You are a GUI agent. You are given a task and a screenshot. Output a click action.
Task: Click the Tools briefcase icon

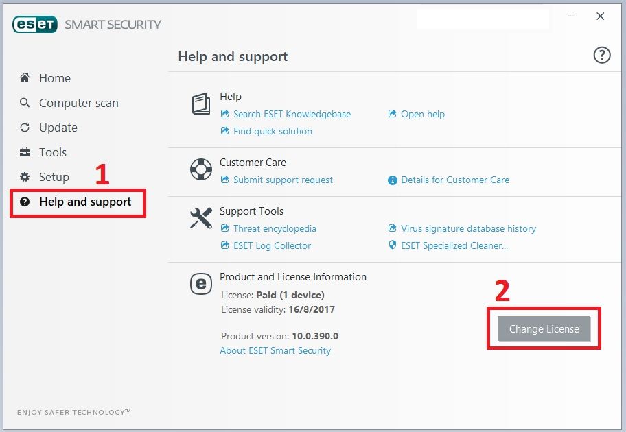(25, 152)
